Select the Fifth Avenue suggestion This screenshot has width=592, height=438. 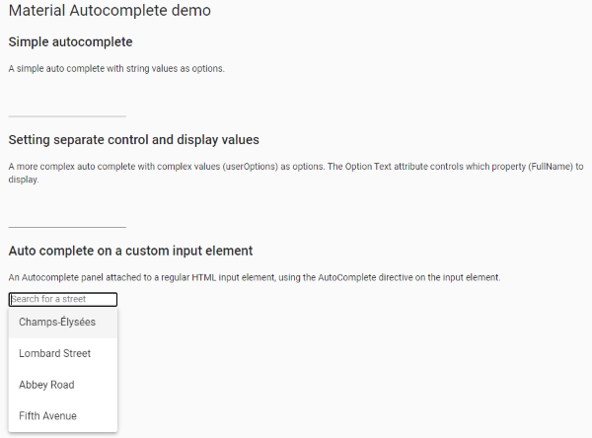47,416
